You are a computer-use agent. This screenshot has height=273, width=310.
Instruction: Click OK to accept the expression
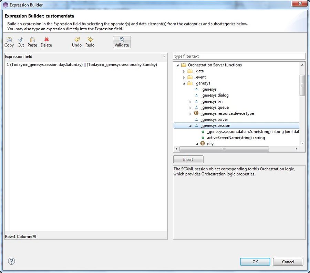(255, 262)
